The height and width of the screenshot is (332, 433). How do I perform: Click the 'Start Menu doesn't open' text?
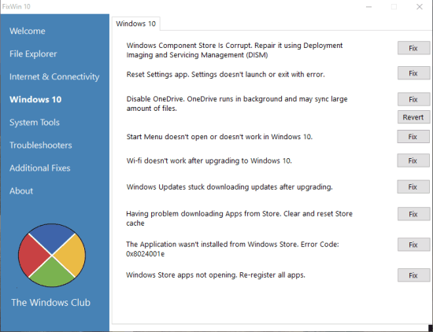pyautogui.click(x=220, y=137)
